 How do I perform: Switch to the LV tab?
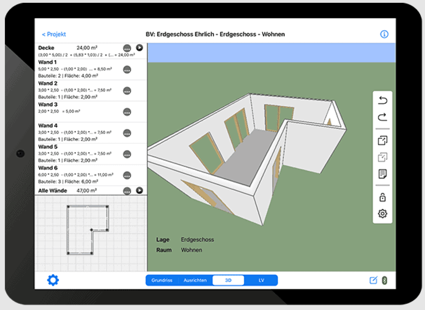click(261, 280)
